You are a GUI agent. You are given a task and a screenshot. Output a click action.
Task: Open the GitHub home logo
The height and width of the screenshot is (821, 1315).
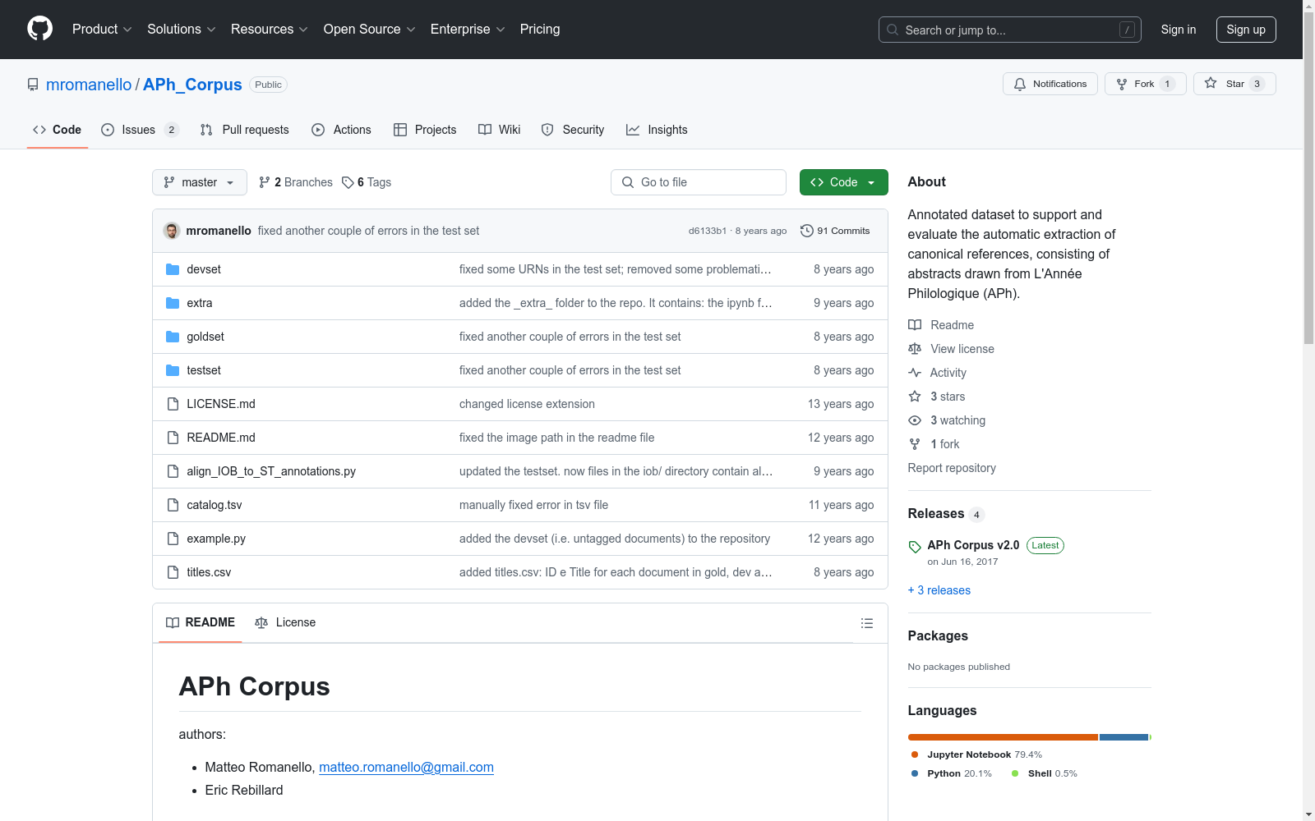point(39,29)
